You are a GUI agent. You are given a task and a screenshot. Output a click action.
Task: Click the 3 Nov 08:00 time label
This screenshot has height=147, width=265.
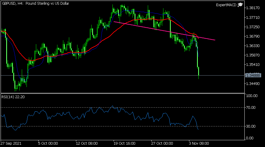199,143
